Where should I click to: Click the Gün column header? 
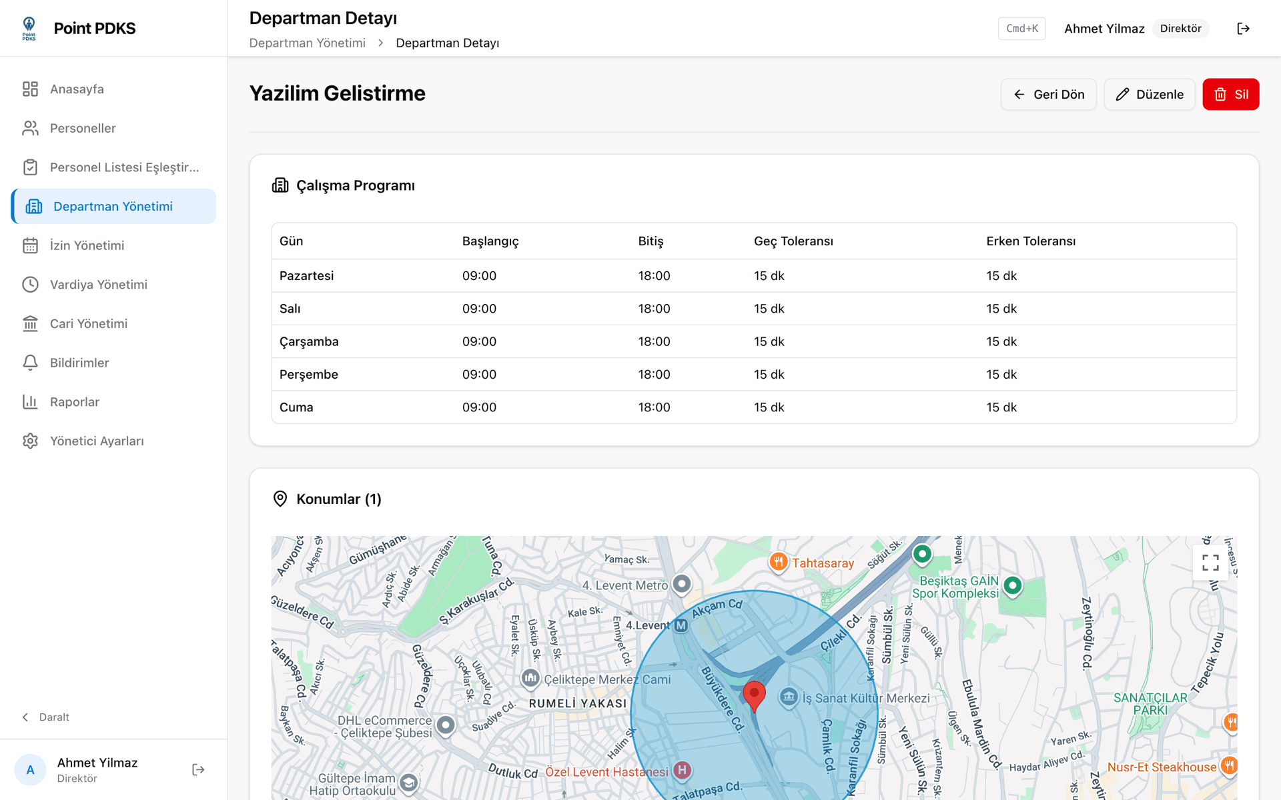pyautogui.click(x=291, y=241)
